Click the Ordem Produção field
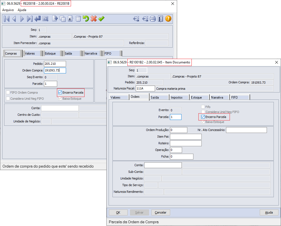Viewport: 281px width, 226px height. (178, 130)
